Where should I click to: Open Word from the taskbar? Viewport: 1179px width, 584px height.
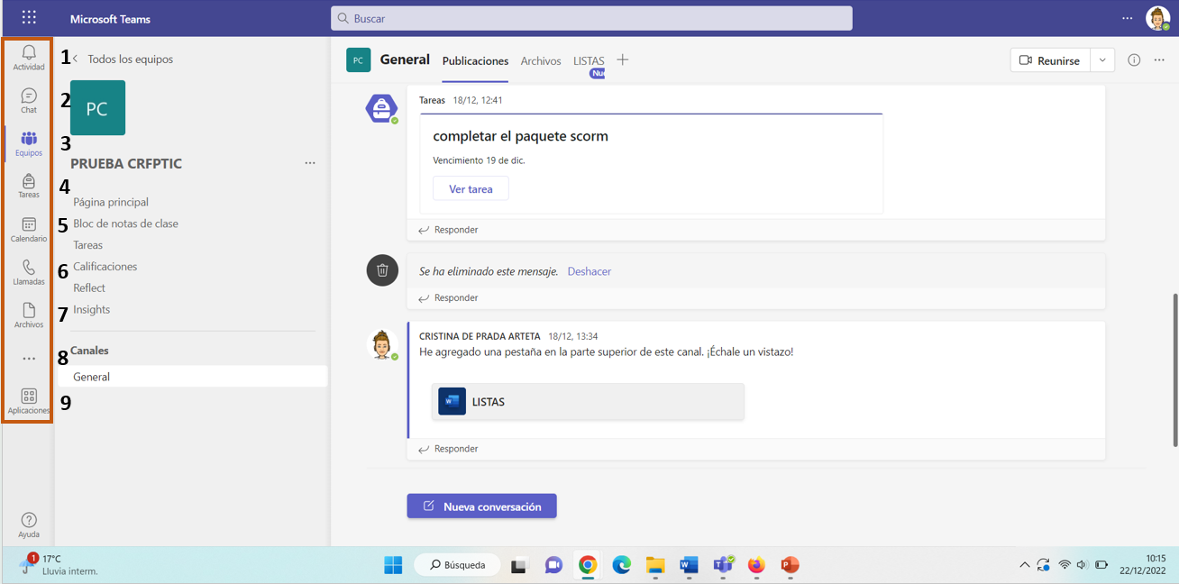tap(689, 565)
